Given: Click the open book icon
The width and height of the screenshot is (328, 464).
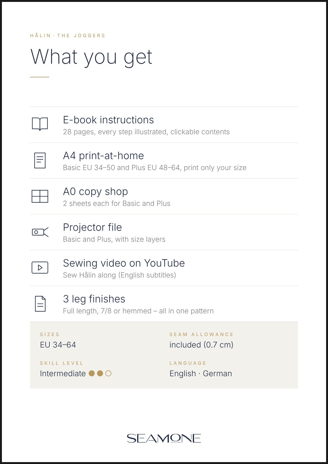Looking at the screenshot, I should pyautogui.click(x=40, y=124).
